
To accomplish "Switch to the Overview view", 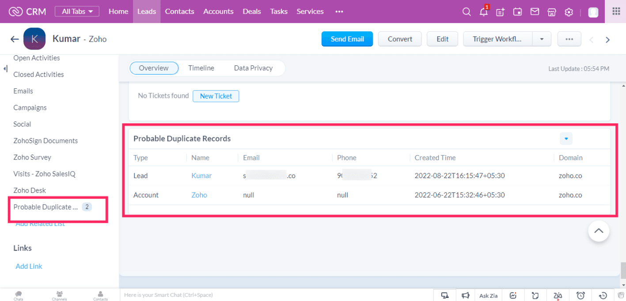I will tap(154, 68).
